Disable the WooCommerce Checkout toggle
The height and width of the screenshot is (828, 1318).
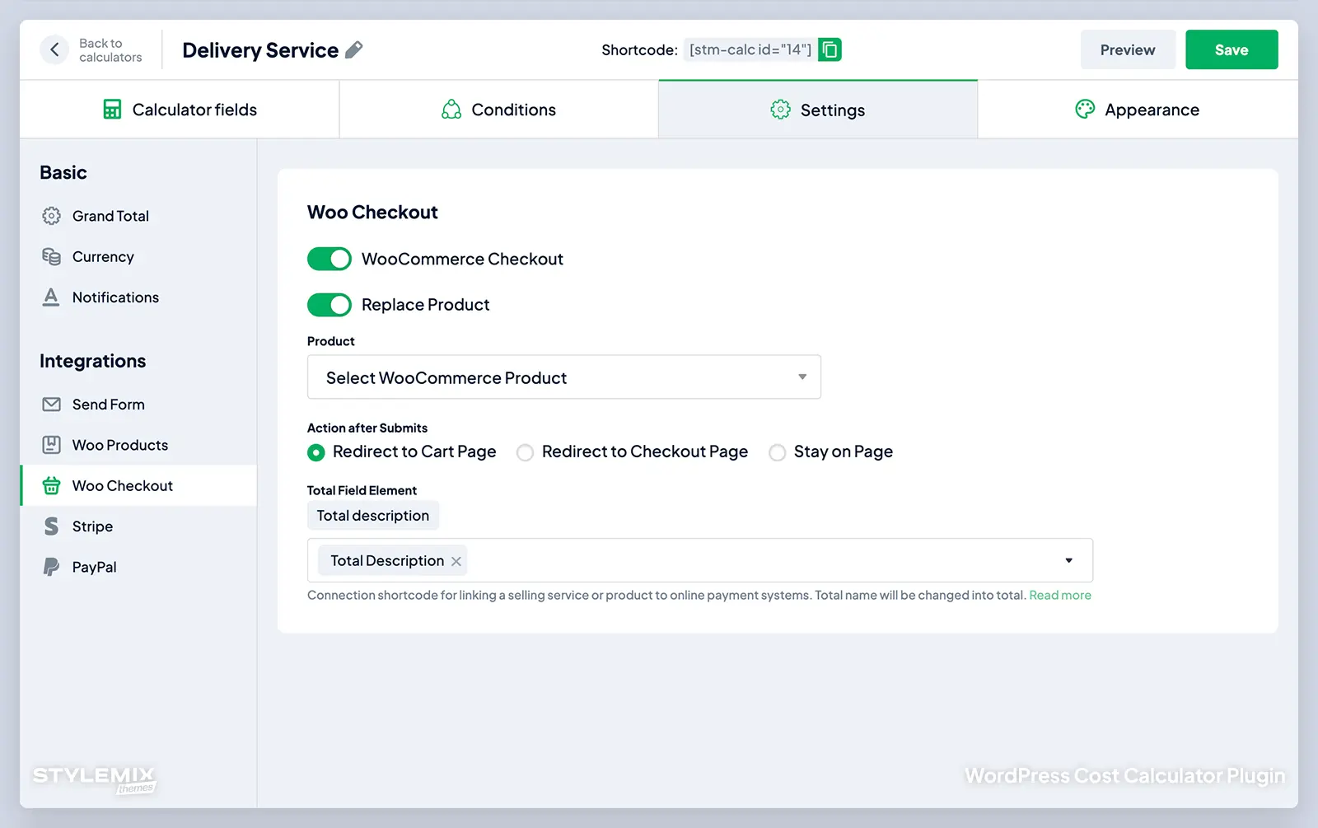[329, 258]
